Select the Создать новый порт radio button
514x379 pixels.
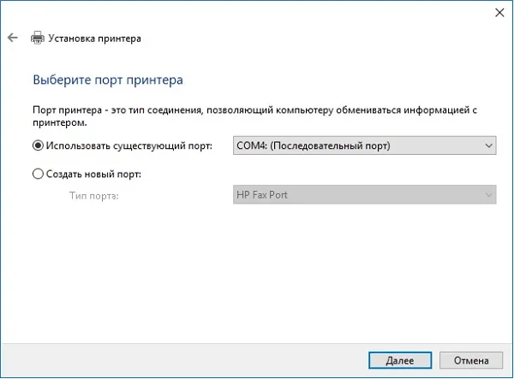click(x=38, y=174)
